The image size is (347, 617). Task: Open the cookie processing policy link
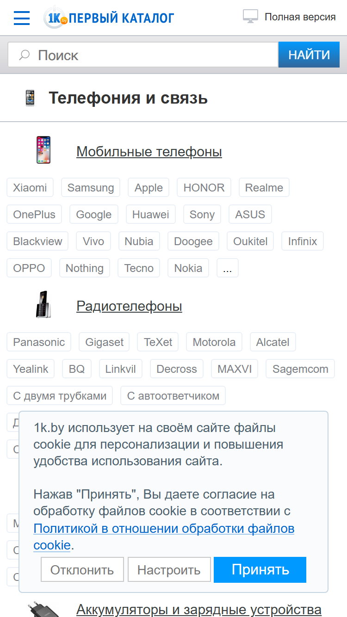tap(164, 537)
